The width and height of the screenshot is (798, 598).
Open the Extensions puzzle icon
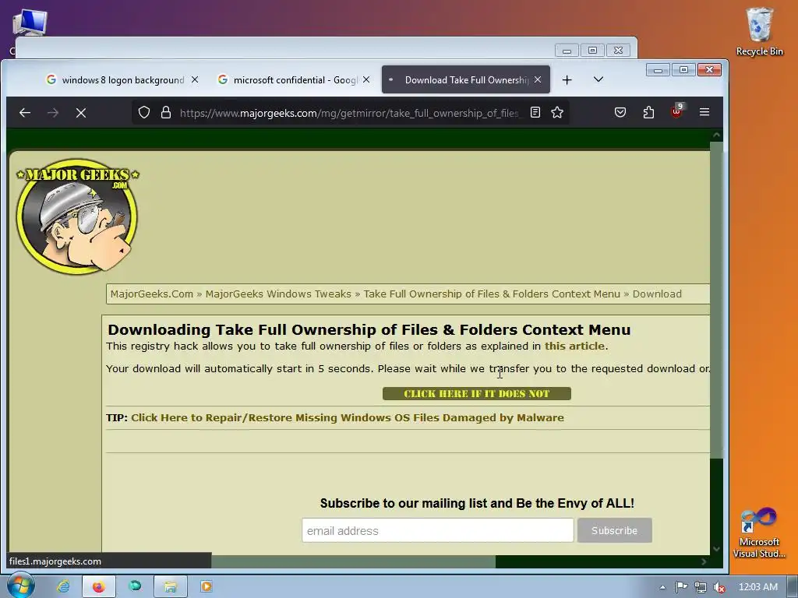pos(648,112)
